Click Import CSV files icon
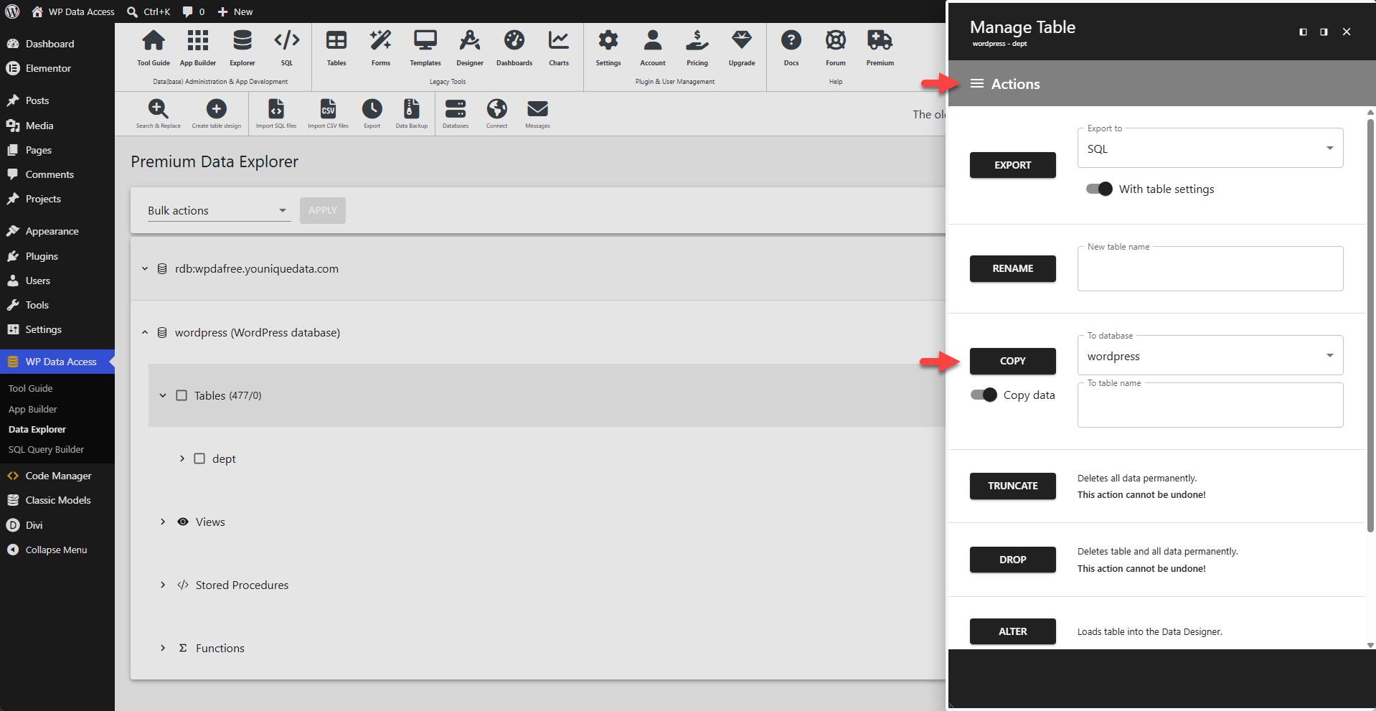 (328, 109)
